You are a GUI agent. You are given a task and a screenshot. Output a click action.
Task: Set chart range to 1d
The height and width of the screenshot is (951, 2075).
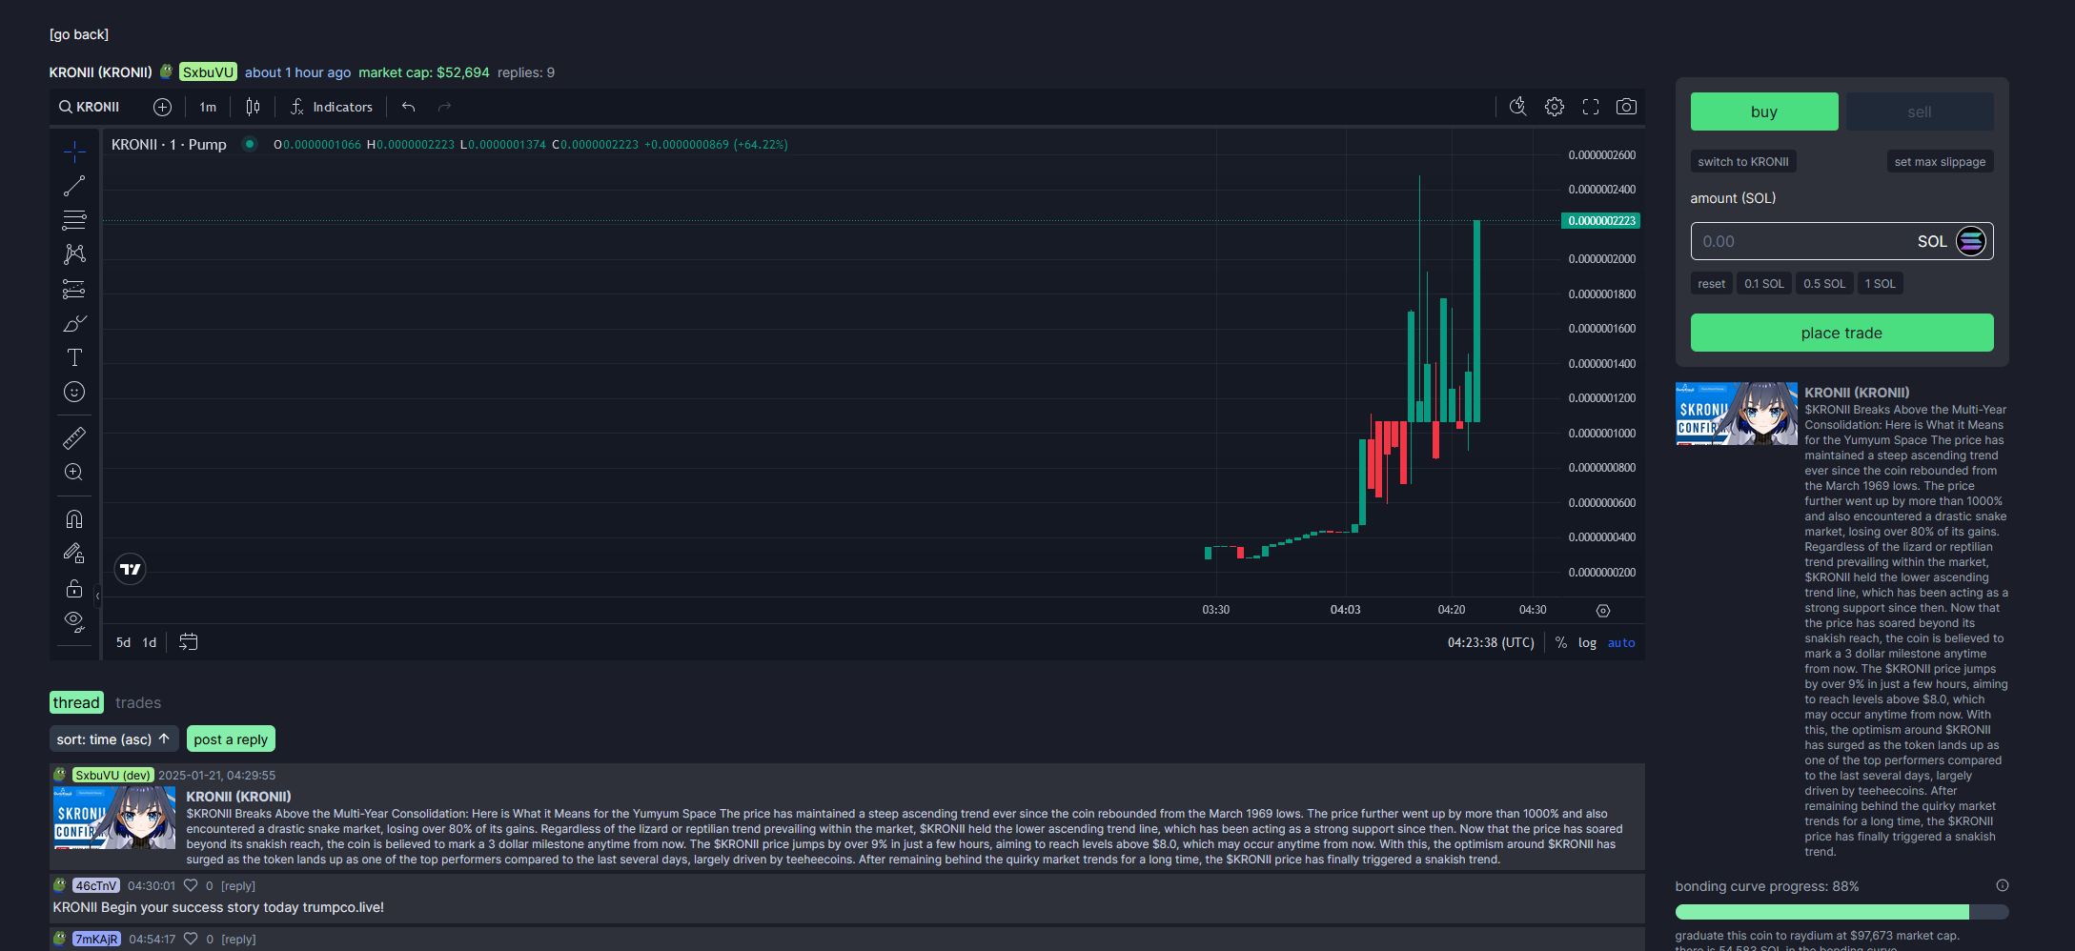tap(150, 642)
